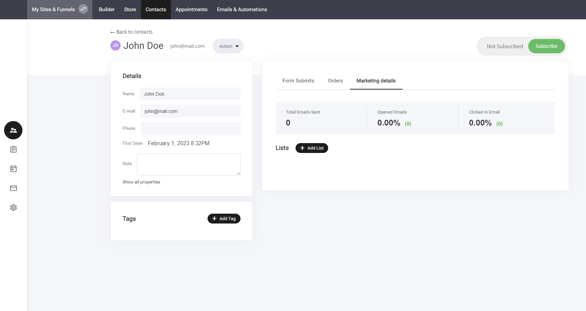This screenshot has width=586, height=311.
Task: Click the Add List button
Action: [312, 148]
